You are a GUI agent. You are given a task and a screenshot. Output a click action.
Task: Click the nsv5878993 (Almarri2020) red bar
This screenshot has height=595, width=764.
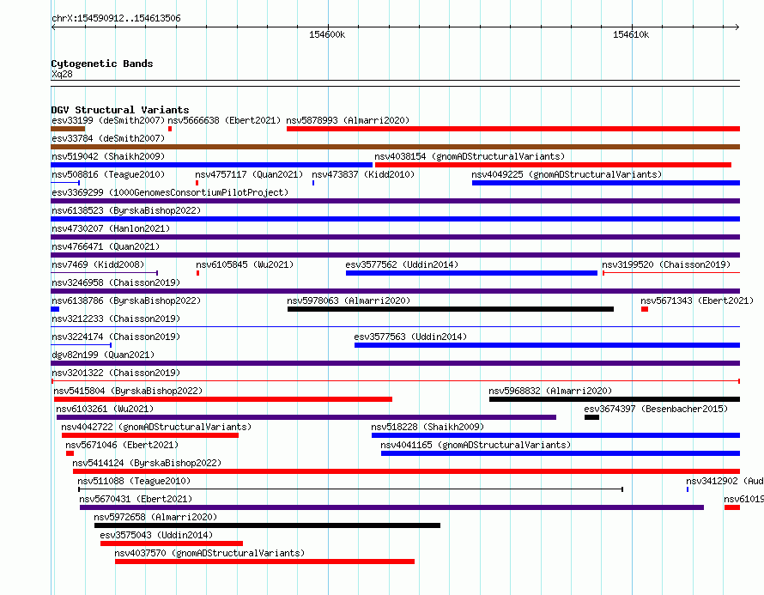point(513,129)
